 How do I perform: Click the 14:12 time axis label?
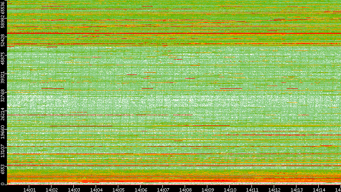(274, 190)
